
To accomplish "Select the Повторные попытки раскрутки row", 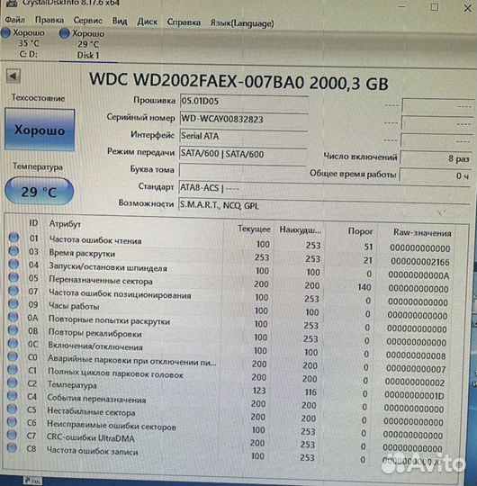I will pos(228,322).
